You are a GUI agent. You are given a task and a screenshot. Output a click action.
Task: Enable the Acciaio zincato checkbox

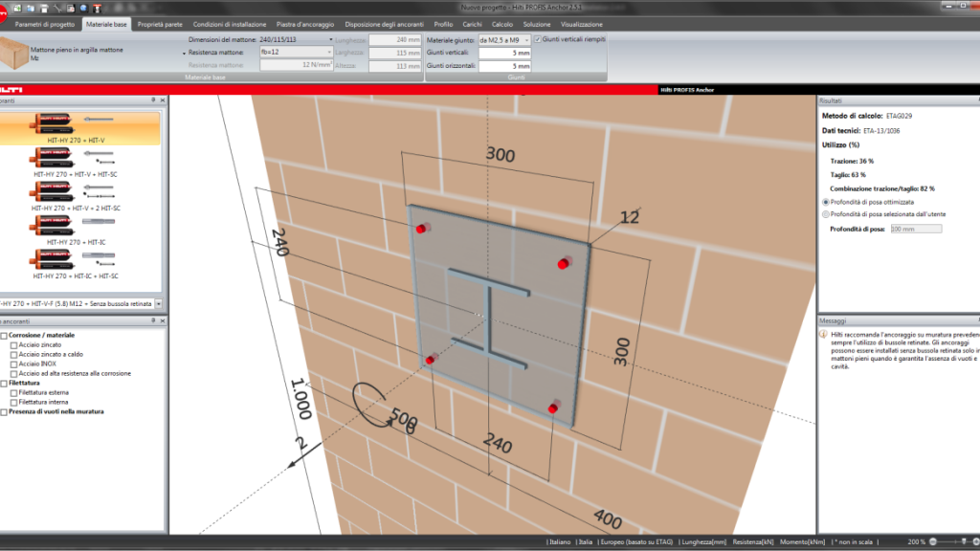tap(13, 344)
